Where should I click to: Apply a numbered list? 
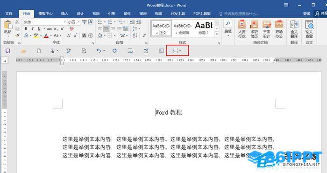pyautogui.click(x=110, y=22)
